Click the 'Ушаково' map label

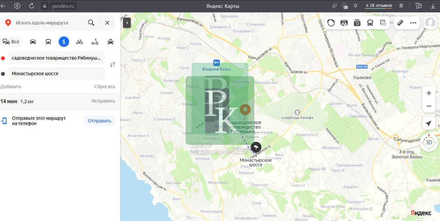(362, 78)
